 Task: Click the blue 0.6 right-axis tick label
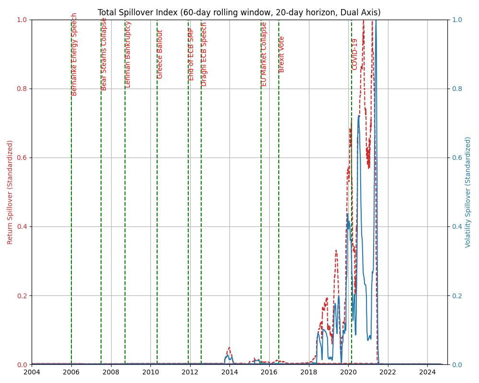click(x=456, y=158)
